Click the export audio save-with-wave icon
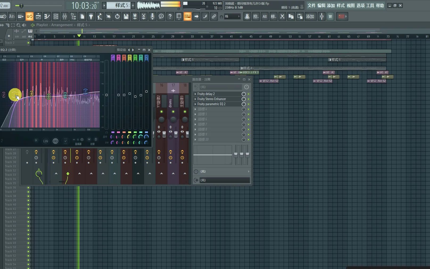The height and width of the screenshot is (269, 430). tap(135, 17)
